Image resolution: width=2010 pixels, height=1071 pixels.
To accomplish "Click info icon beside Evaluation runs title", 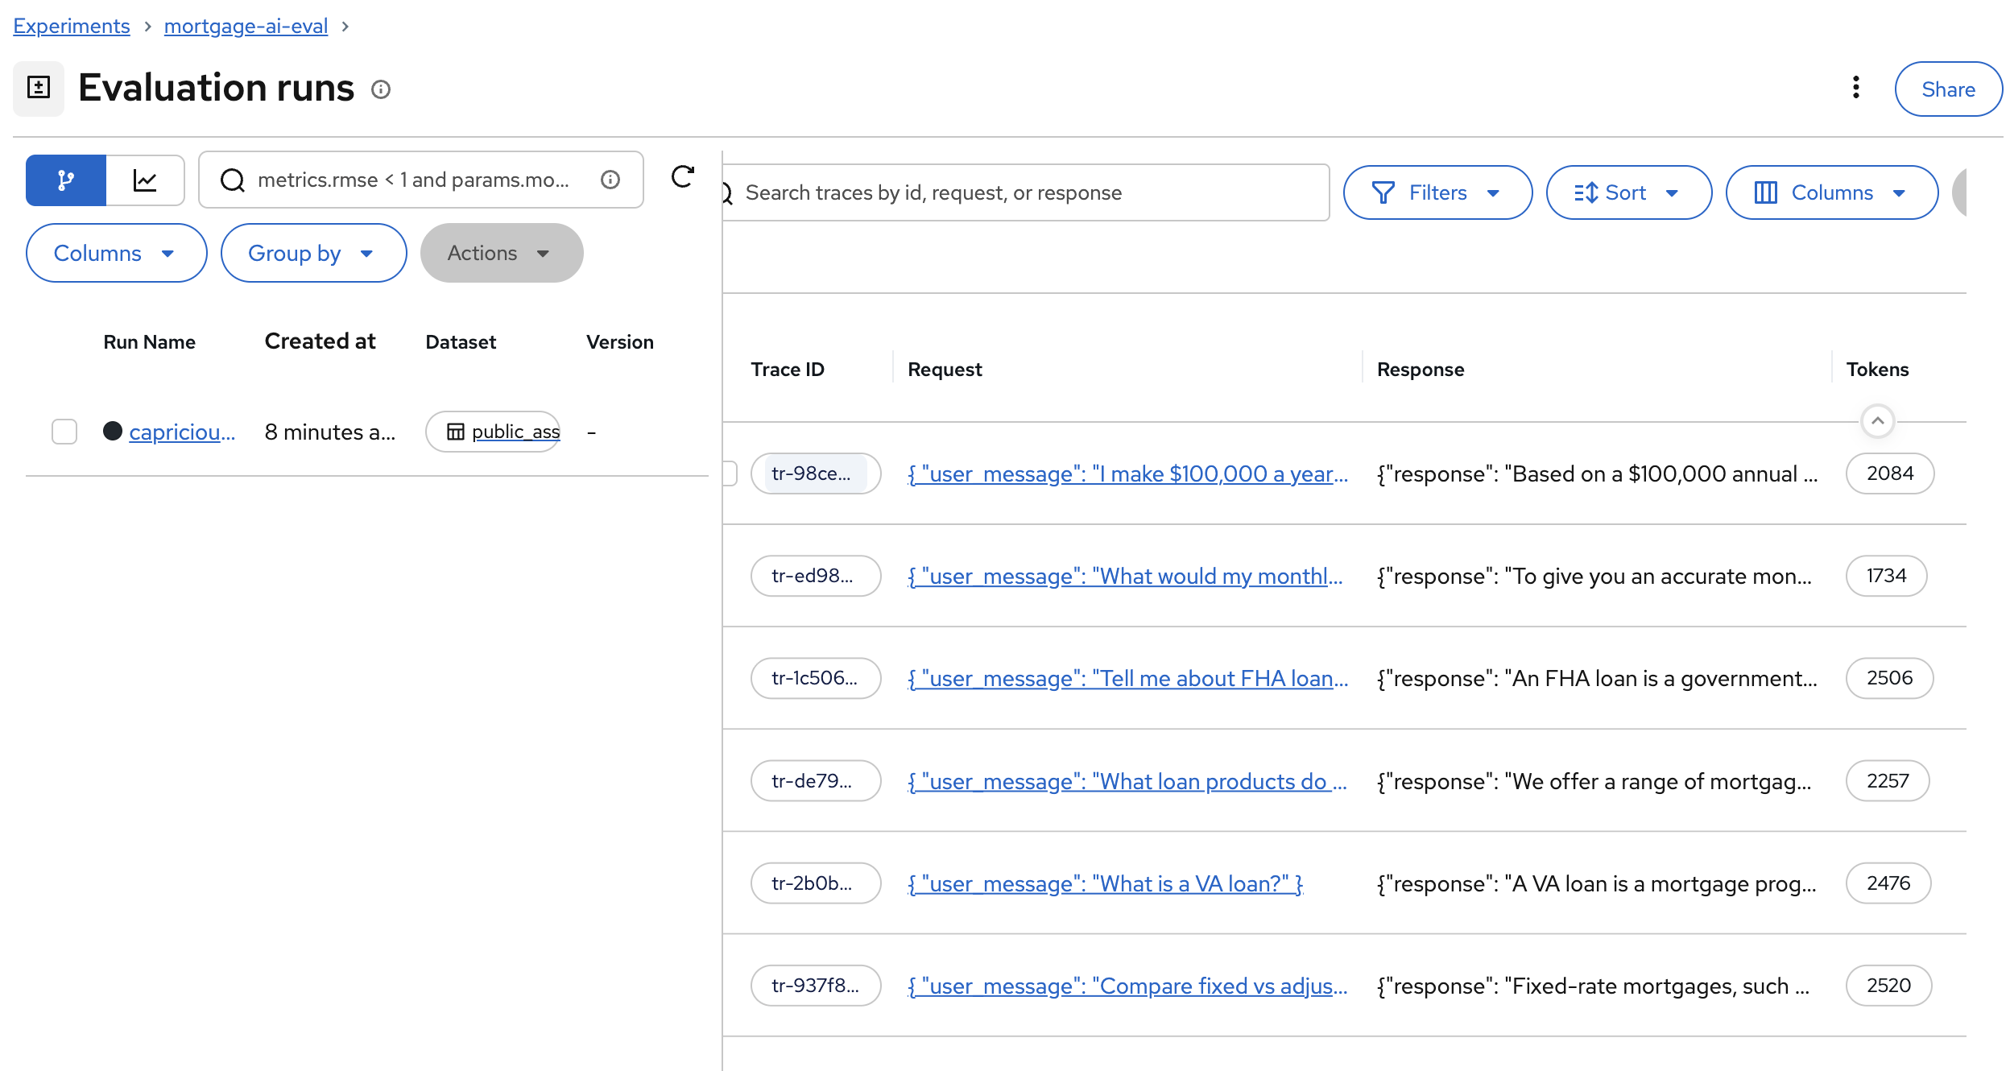I will [381, 89].
